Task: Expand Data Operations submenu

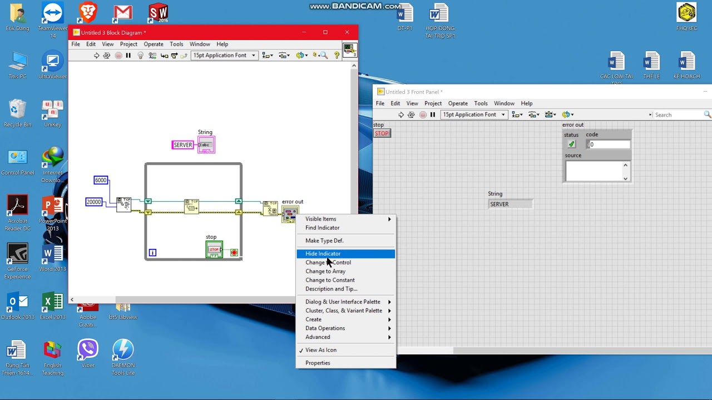Action: tap(346, 328)
